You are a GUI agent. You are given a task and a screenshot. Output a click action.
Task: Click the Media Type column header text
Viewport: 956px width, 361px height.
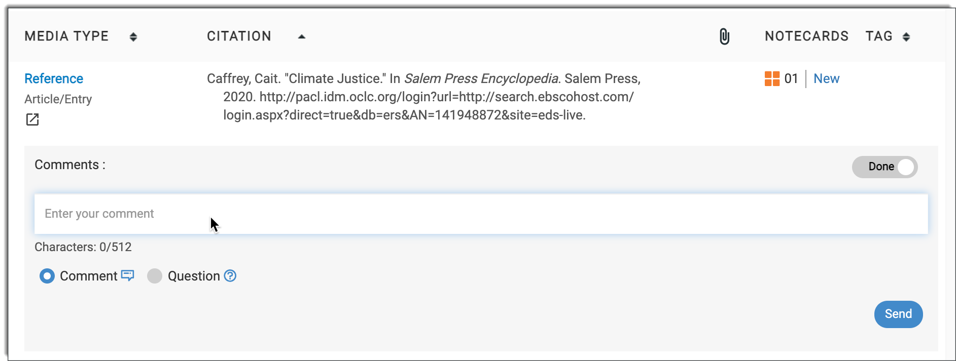(x=66, y=36)
